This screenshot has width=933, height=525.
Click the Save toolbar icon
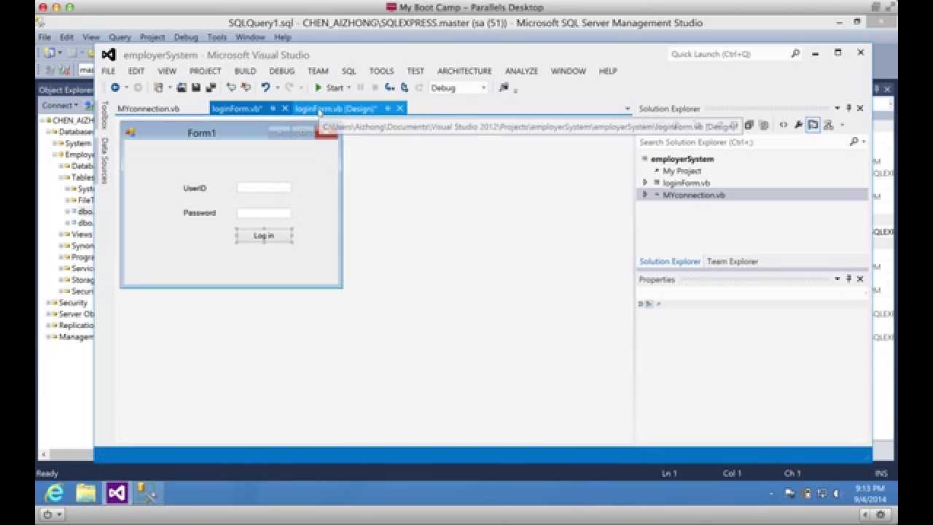pos(196,87)
